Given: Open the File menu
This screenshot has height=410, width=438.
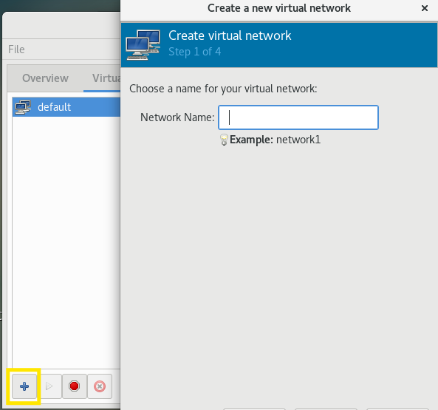Looking at the screenshot, I should (16, 49).
